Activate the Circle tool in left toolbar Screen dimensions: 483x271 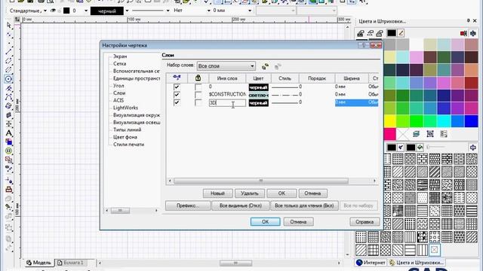coord(8,79)
